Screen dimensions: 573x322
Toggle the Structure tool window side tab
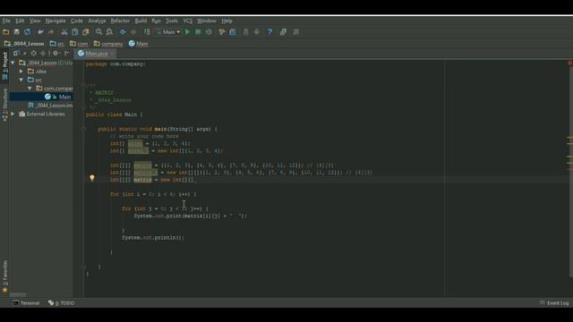click(x=4, y=105)
